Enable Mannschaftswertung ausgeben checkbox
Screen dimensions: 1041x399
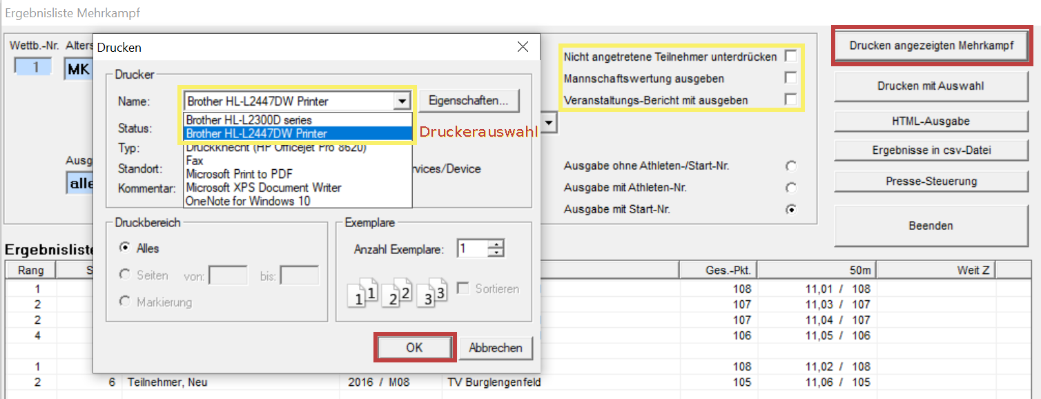790,78
